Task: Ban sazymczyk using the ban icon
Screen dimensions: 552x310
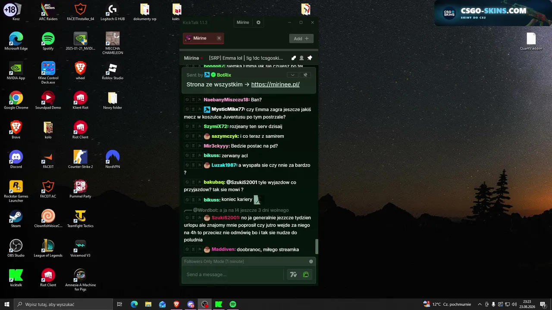Action: coord(187,136)
